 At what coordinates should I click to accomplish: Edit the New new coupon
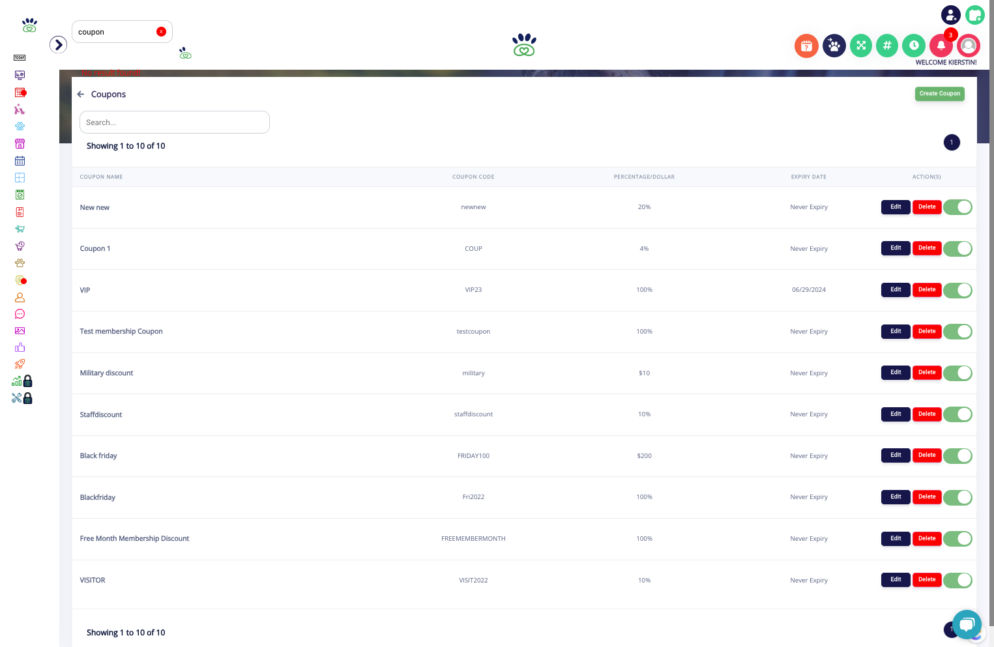896,207
